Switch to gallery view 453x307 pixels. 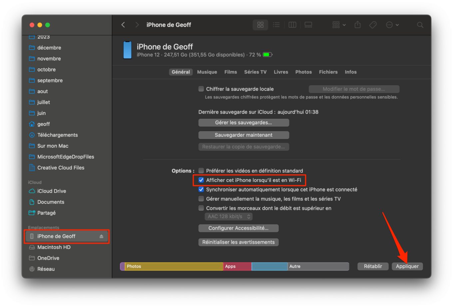point(308,25)
